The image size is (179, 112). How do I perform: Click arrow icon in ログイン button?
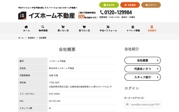coord(147,5)
